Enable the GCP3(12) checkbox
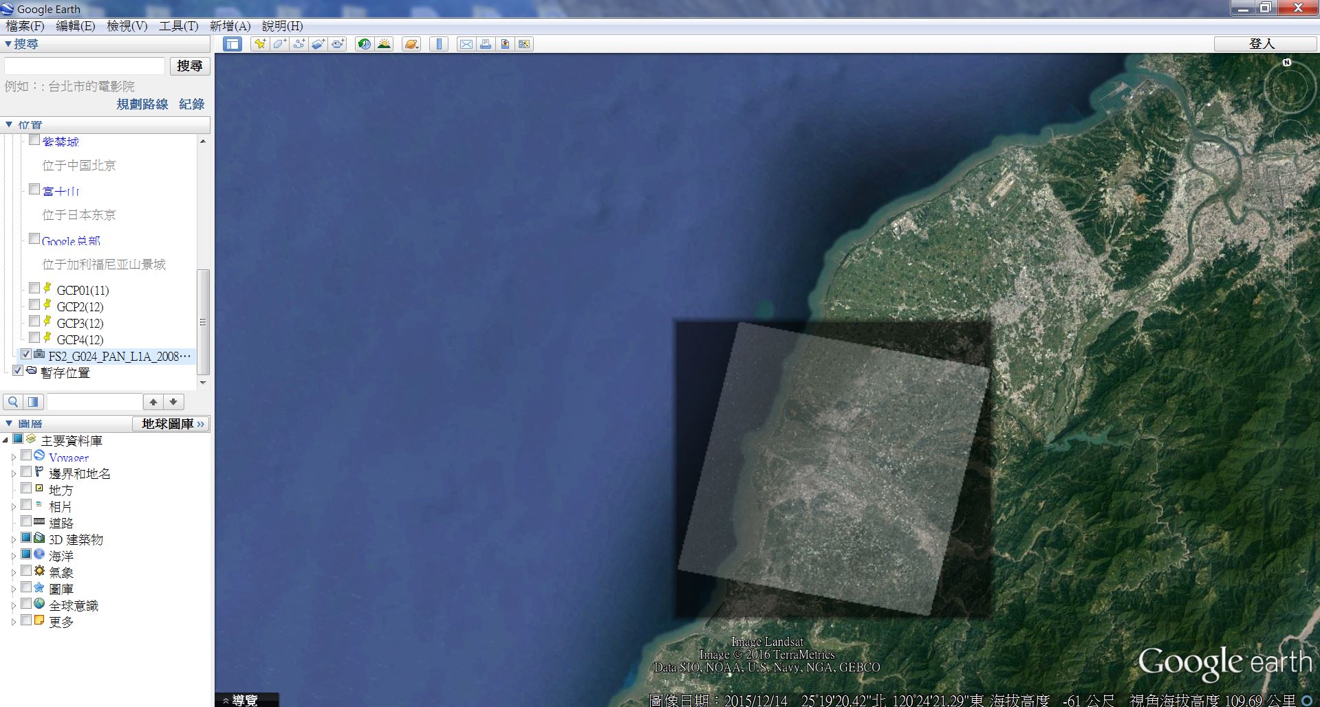 coord(34,322)
